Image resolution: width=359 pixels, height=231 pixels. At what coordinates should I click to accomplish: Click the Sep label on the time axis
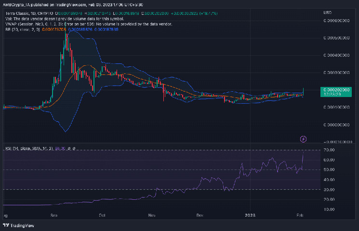pos(54,215)
